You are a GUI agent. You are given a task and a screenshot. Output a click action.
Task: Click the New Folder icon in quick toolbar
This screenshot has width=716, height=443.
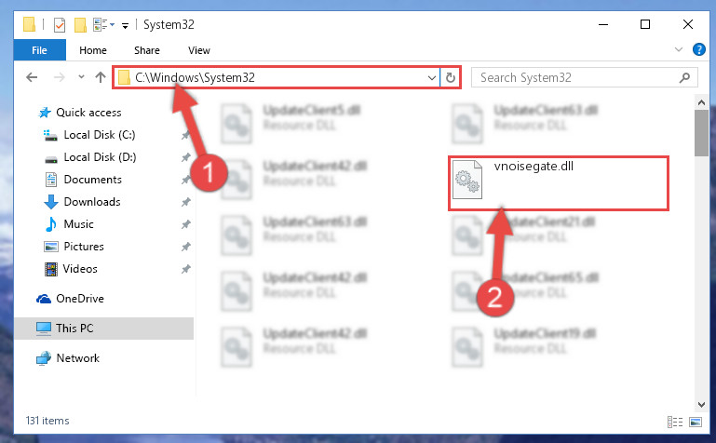coord(80,24)
